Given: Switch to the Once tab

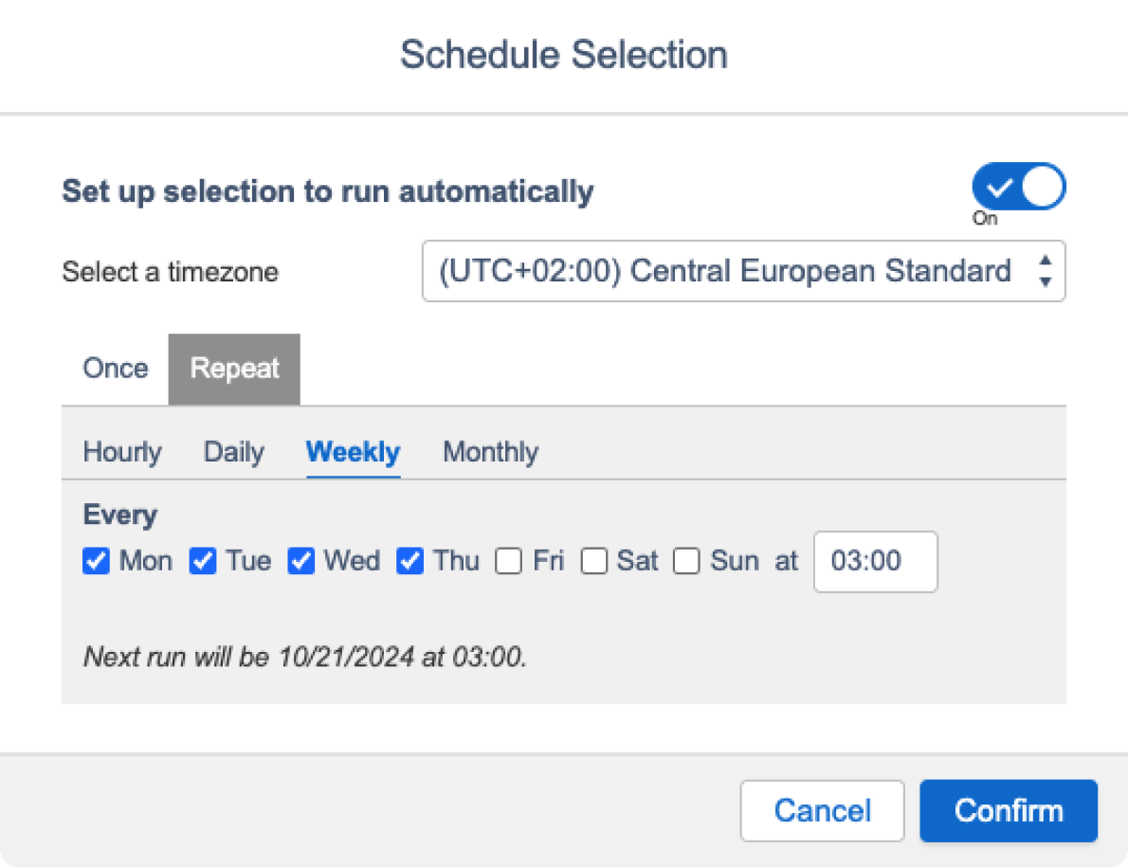Looking at the screenshot, I should (x=116, y=369).
